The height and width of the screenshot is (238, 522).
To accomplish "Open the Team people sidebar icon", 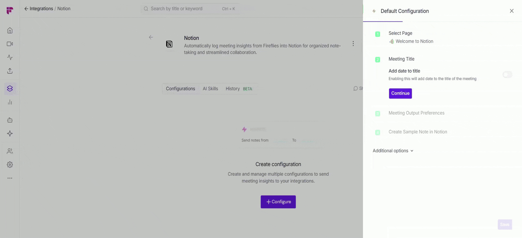I will click(10, 151).
